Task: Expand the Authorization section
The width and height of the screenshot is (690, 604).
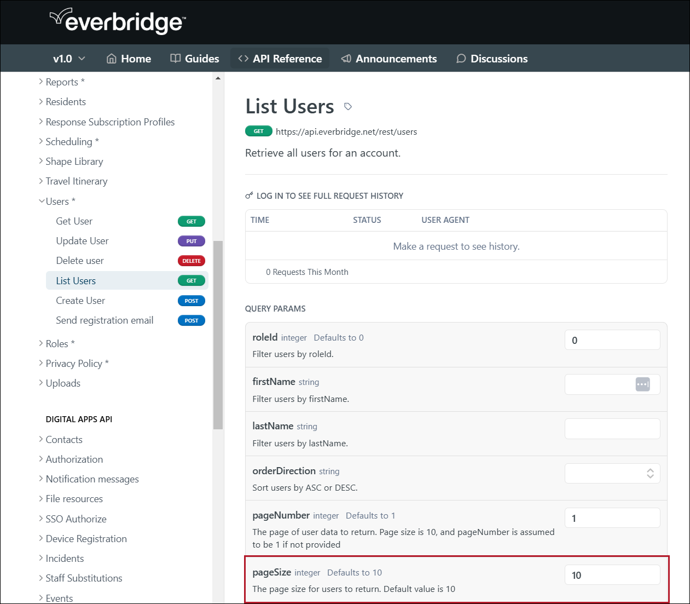Action: tap(71, 459)
